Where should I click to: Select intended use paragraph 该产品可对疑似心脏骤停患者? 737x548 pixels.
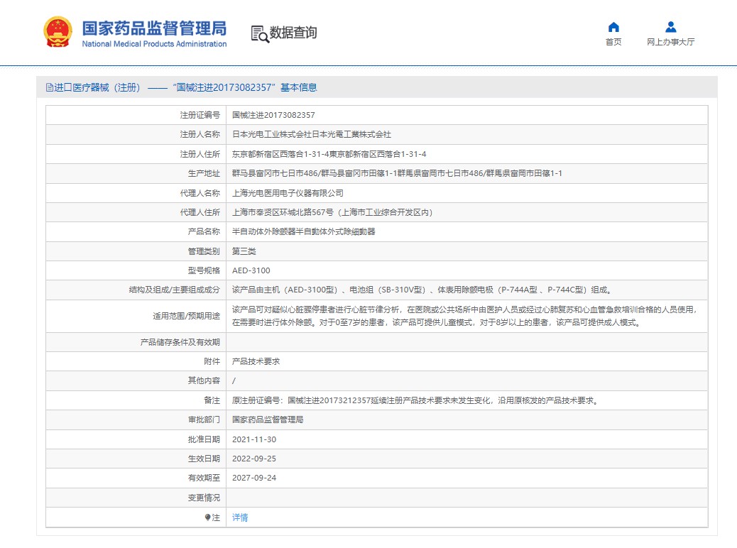(464, 317)
